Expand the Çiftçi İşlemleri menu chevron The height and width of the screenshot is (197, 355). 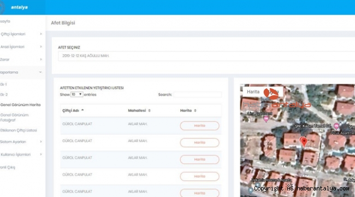(41, 34)
